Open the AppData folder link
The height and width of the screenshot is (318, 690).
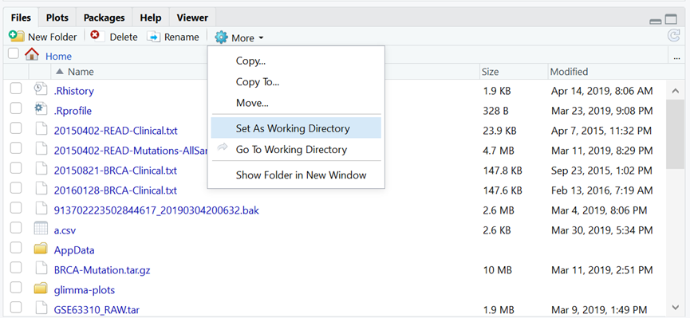[x=74, y=250]
